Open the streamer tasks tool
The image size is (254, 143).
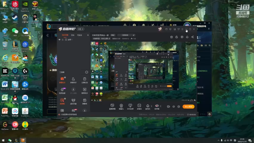tap(84, 80)
